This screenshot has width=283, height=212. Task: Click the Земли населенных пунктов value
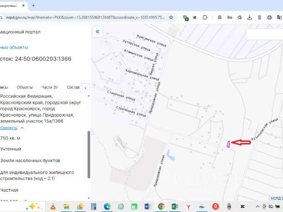30,160
